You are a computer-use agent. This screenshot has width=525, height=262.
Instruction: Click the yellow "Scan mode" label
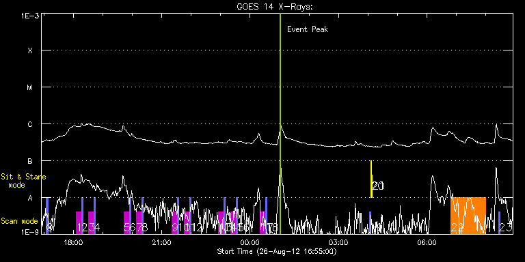click(x=19, y=221)
